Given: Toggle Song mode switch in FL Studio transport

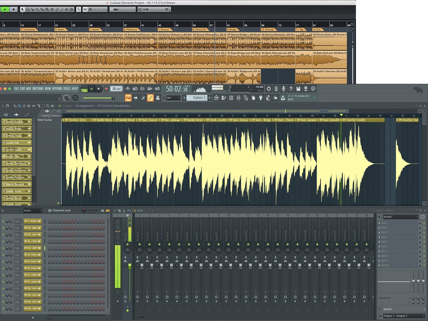Looking at the screenshot, I should 85,89.
